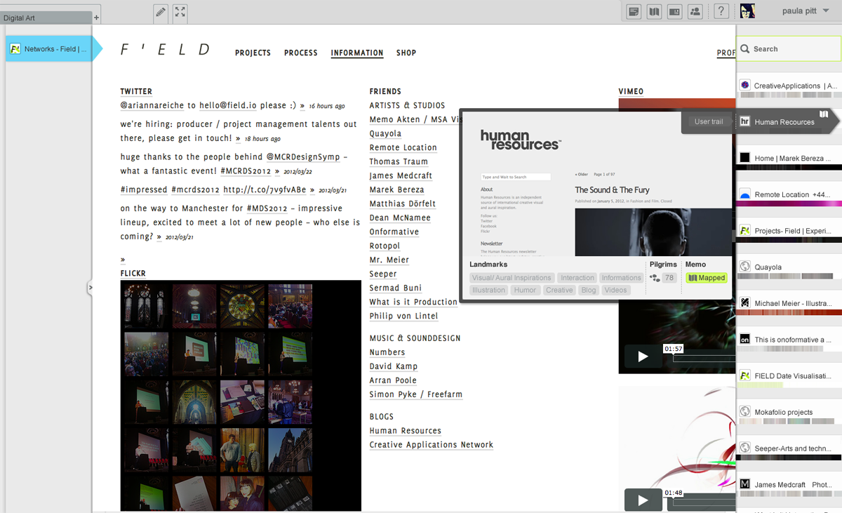842x513 pixels.
Task: Toggle the Informations landmark tag
Action: pos(621,278)
